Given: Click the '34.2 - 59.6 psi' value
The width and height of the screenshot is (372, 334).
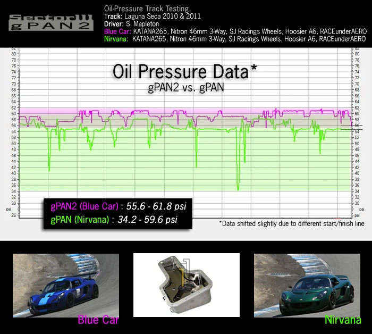Looking at the screenshot, I should click(147, 220).
